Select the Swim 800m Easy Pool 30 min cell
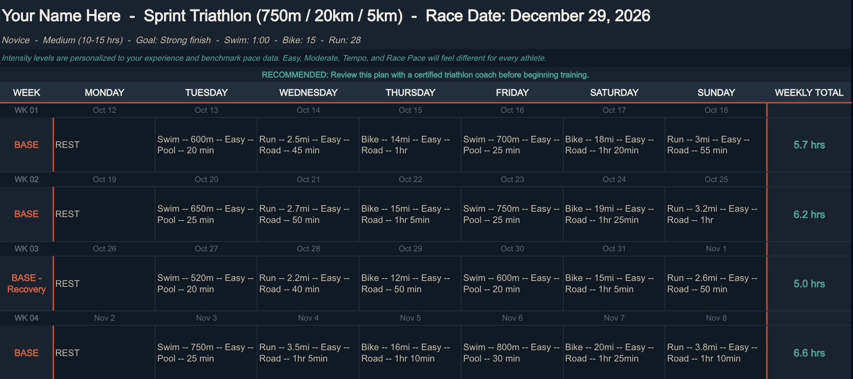 pos(512,353)
